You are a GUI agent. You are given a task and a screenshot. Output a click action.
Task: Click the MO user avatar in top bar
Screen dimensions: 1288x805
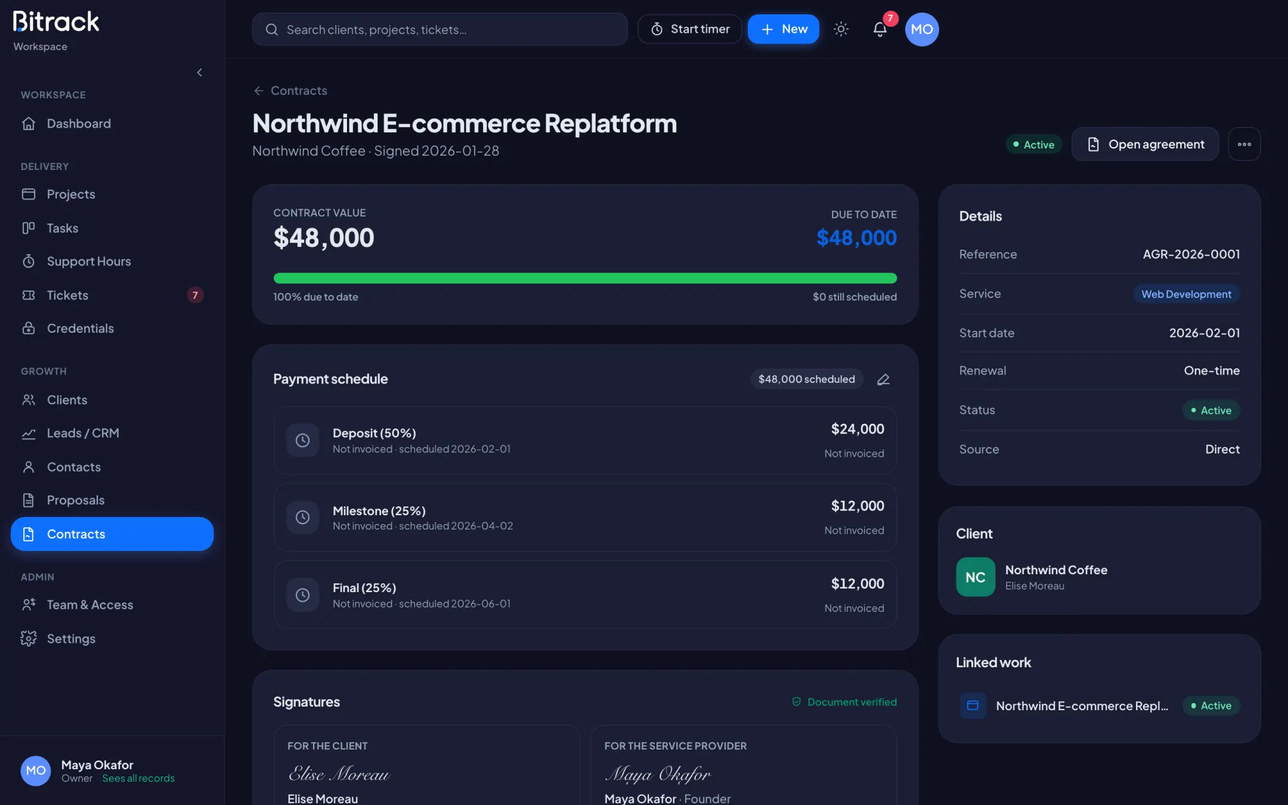coord(922,29)
